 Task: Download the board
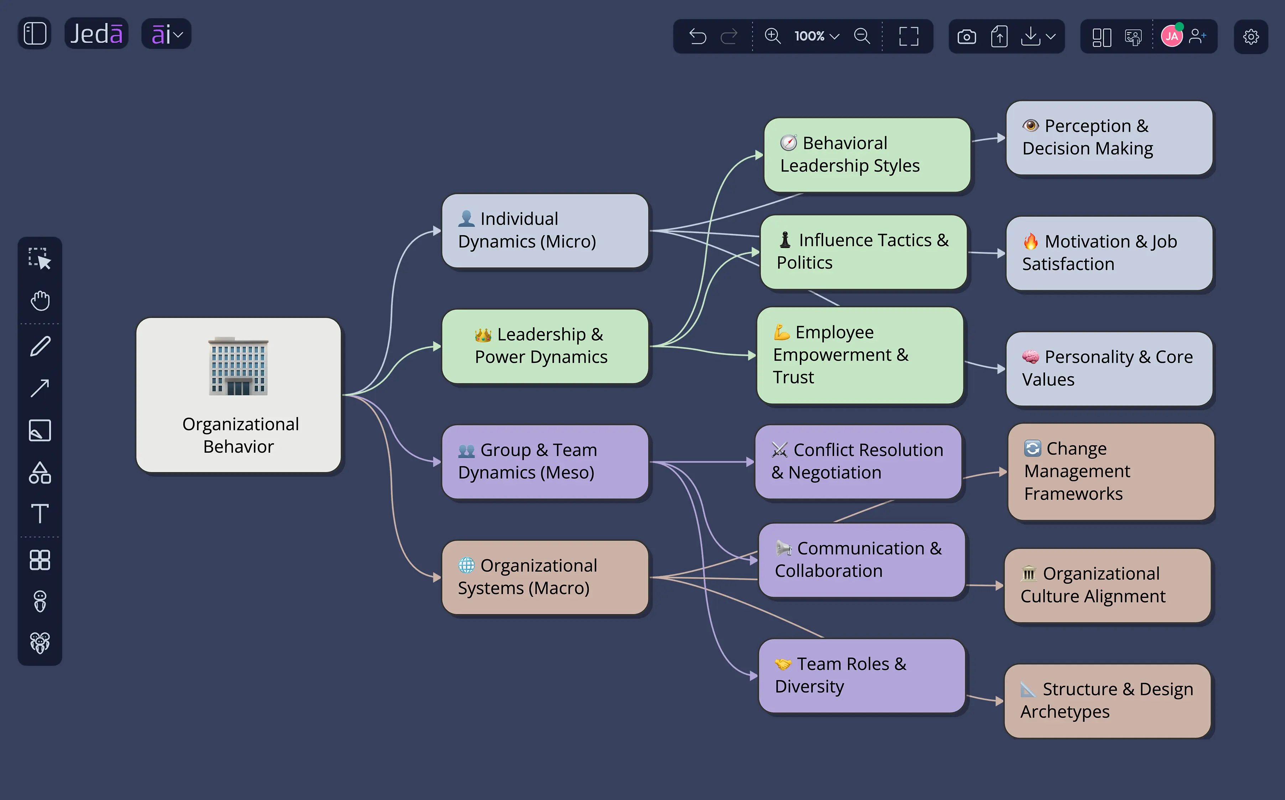(x=1030, y=37)
